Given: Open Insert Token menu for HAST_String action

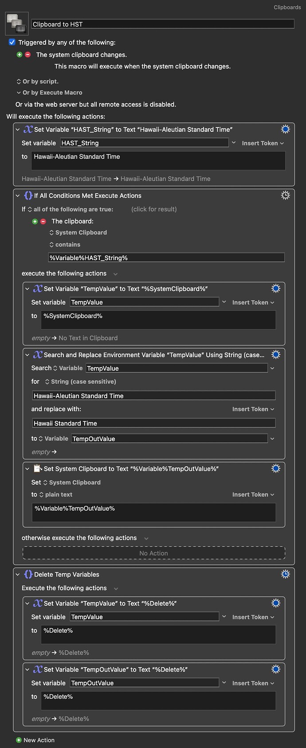Looking at the screenshot, I should point(263,143).
